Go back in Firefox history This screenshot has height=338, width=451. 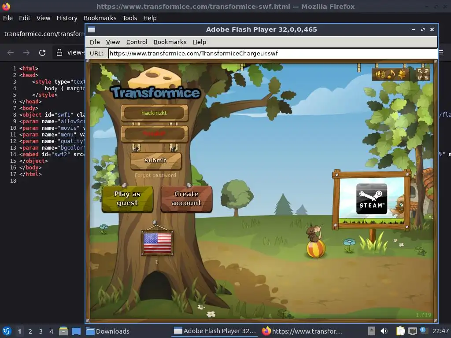(x=11, y=53)
